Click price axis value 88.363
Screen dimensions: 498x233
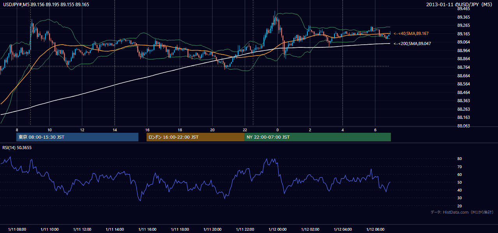click(x=463, y=101)
